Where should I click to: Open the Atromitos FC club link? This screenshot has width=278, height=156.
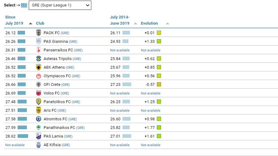(x=56, y=119)
